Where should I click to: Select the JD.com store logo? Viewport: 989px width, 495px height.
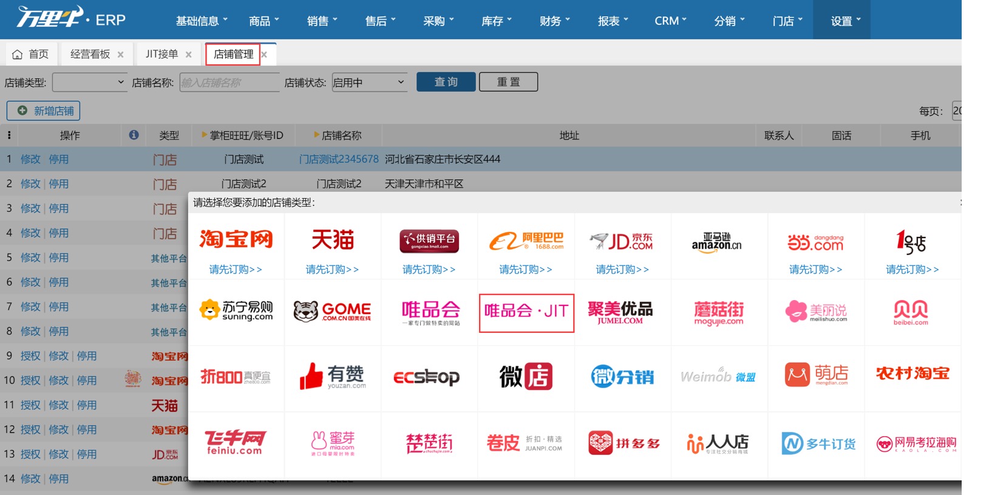coord(622,241)
